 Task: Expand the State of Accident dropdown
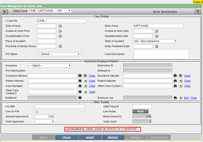coord(155,41)
